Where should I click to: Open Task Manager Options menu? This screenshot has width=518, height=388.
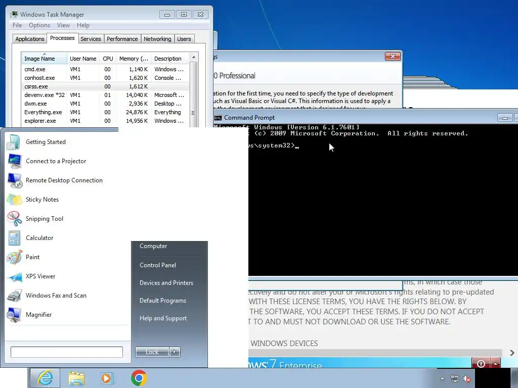(x=39, y=25)
